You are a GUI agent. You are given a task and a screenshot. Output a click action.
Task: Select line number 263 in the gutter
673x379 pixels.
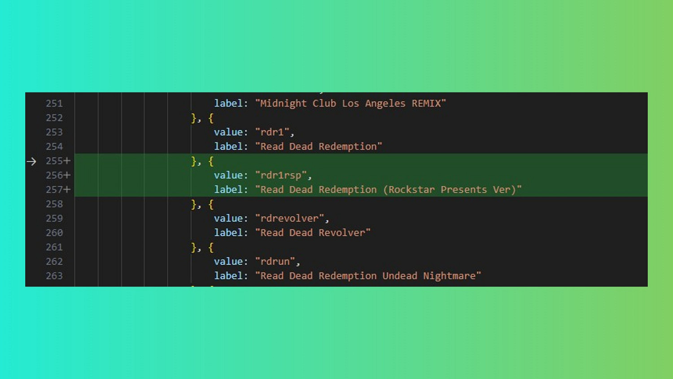coord(54,276)
